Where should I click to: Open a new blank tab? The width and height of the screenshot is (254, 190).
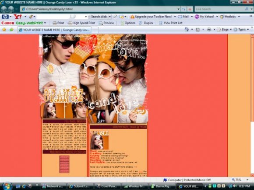[x=95, y=30]
